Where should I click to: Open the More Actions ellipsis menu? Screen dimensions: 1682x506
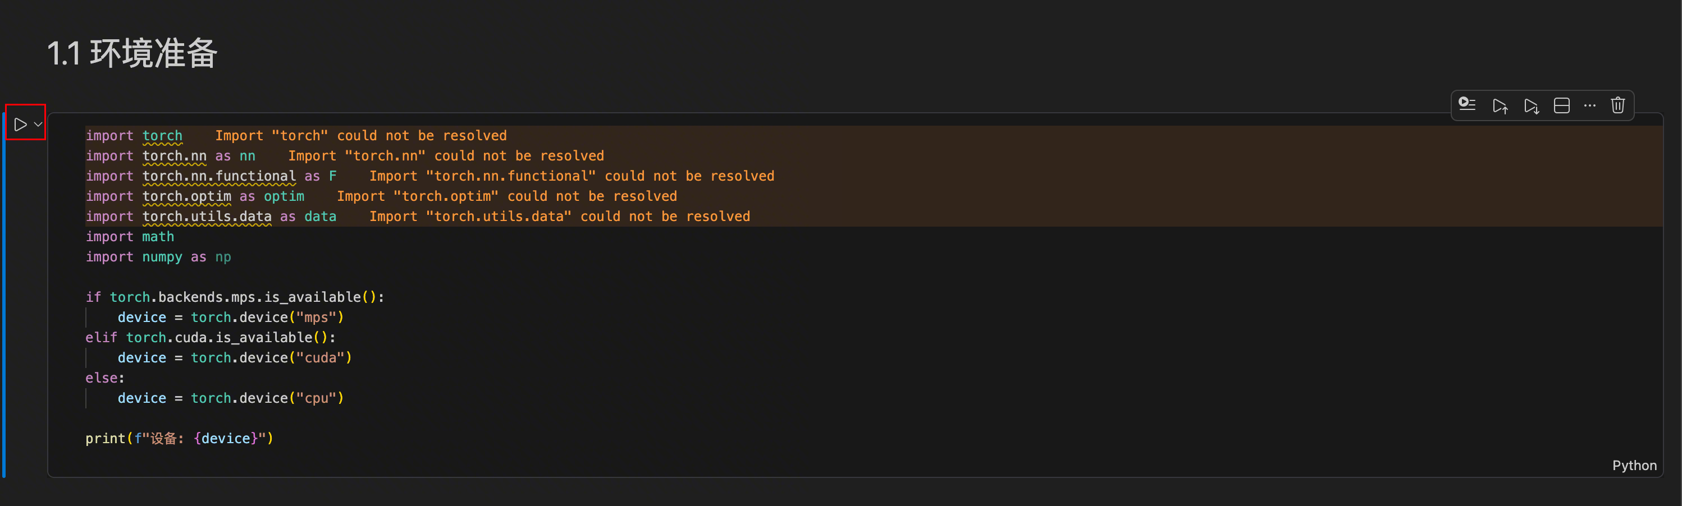1589,105
